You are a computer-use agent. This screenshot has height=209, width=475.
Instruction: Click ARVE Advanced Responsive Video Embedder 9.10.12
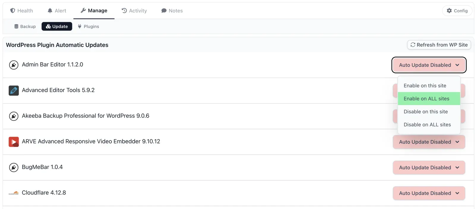click(x=91, y=141)
